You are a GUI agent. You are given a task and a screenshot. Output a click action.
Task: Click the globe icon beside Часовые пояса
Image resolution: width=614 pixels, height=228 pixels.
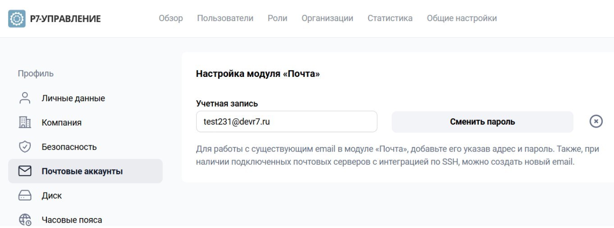25,219
